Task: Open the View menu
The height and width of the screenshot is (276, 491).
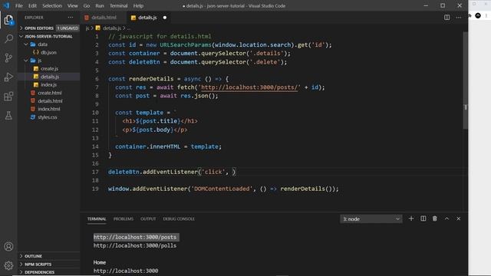Action: click(72, 5)
